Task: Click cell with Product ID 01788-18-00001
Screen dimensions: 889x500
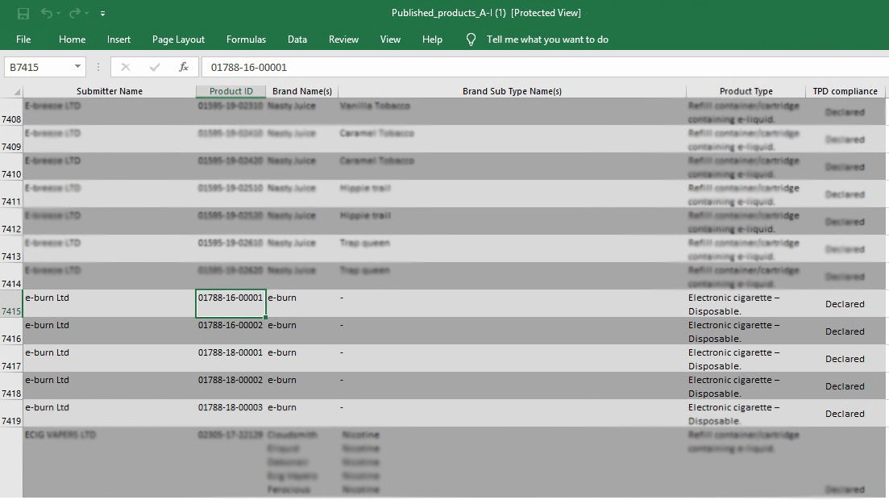Action: [x=231, y=359]
